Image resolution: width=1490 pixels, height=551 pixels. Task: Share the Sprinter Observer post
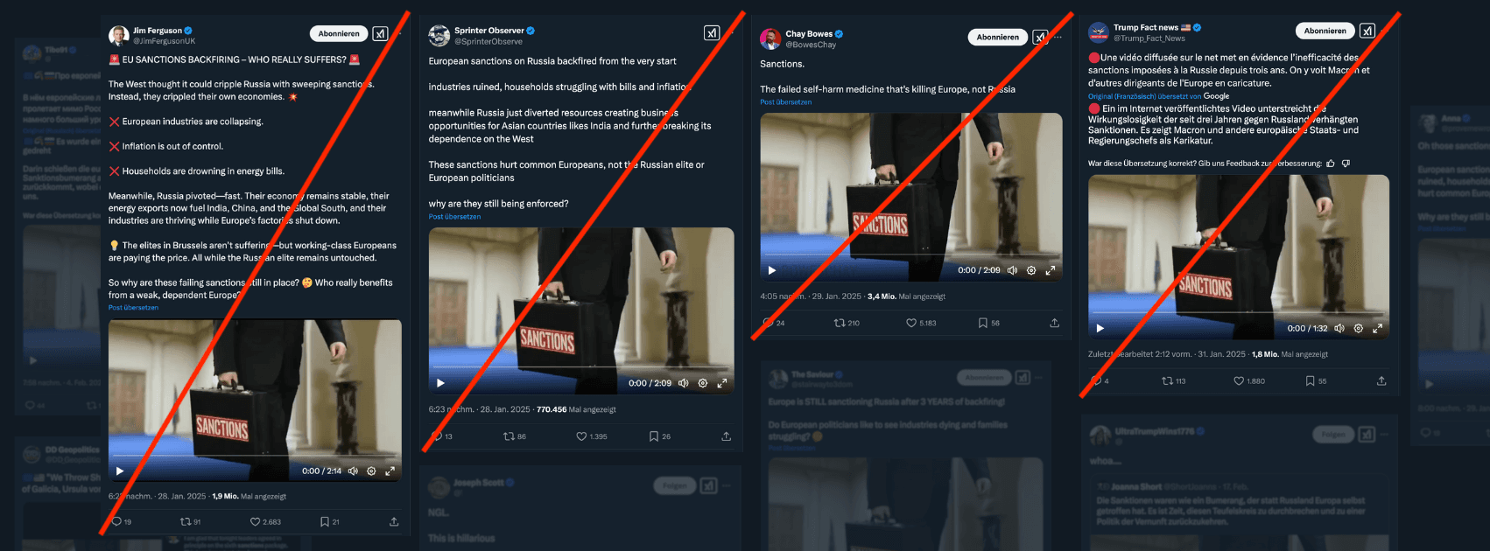[x=726, y=436]
